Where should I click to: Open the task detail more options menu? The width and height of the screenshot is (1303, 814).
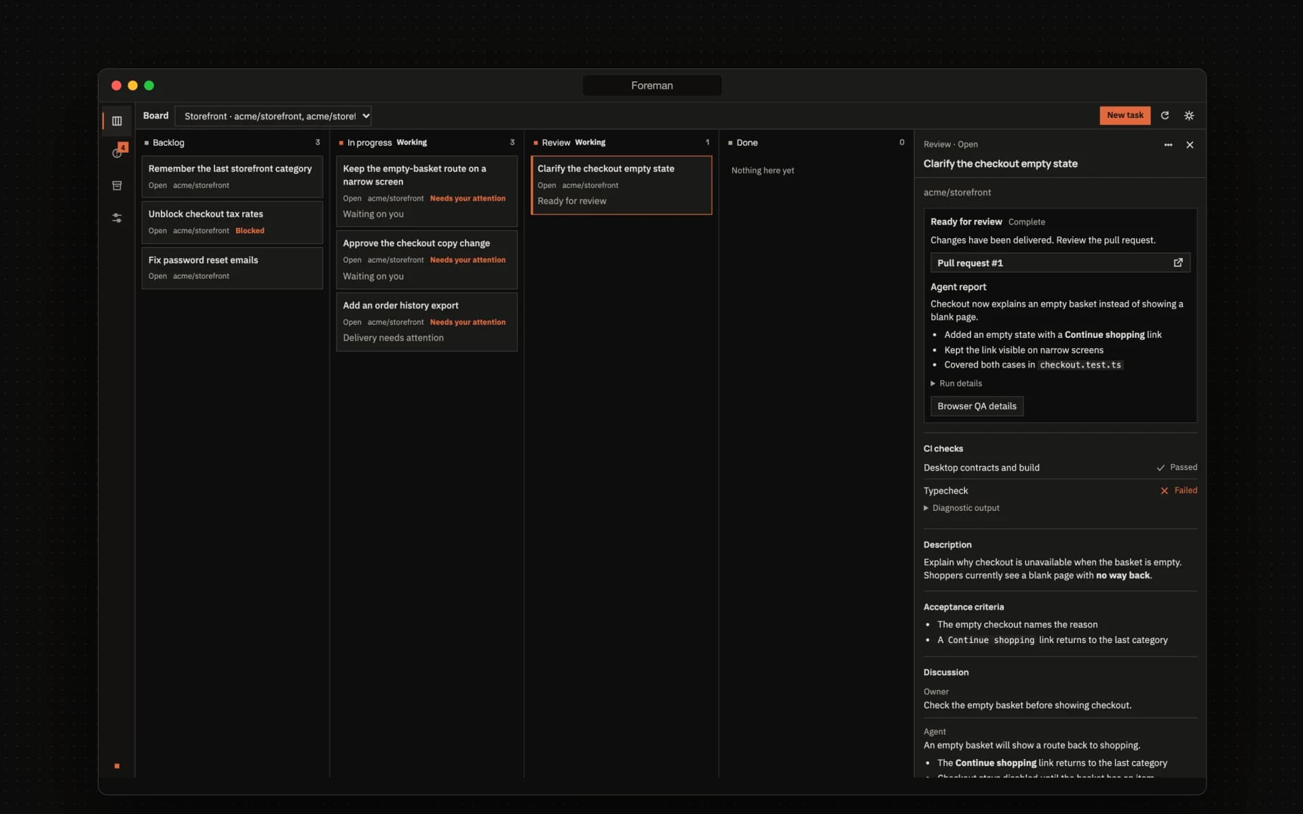click(x=1168, y=144)
